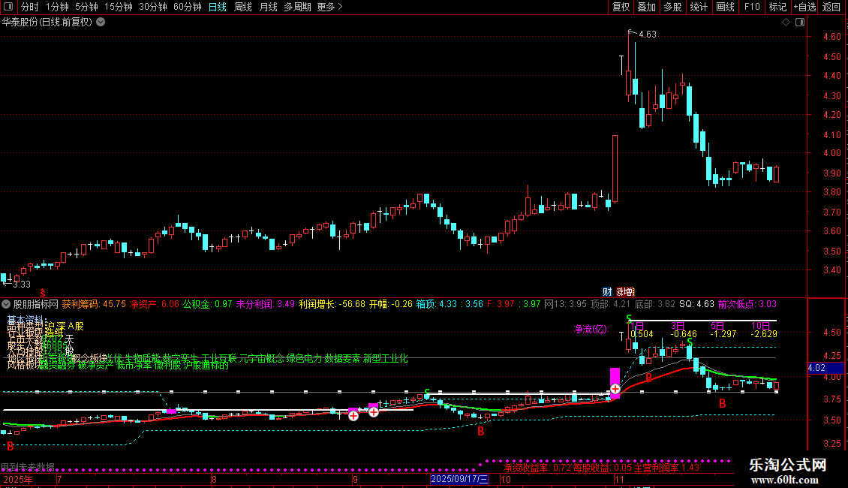Select the 日线 daily chart tab

[218, 7]
